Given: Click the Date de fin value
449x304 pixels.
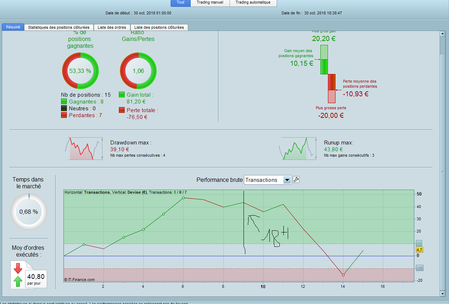Looking at the screenshot, I should [323, 13].
